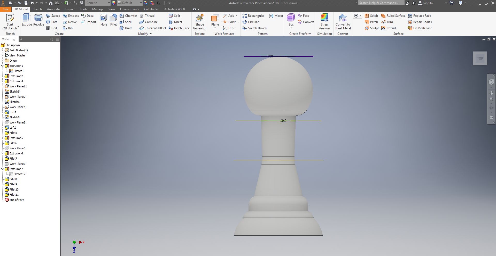This screenshot has width=496, height=256.
Task: Click the Split tool
Action: pos(174,16)
